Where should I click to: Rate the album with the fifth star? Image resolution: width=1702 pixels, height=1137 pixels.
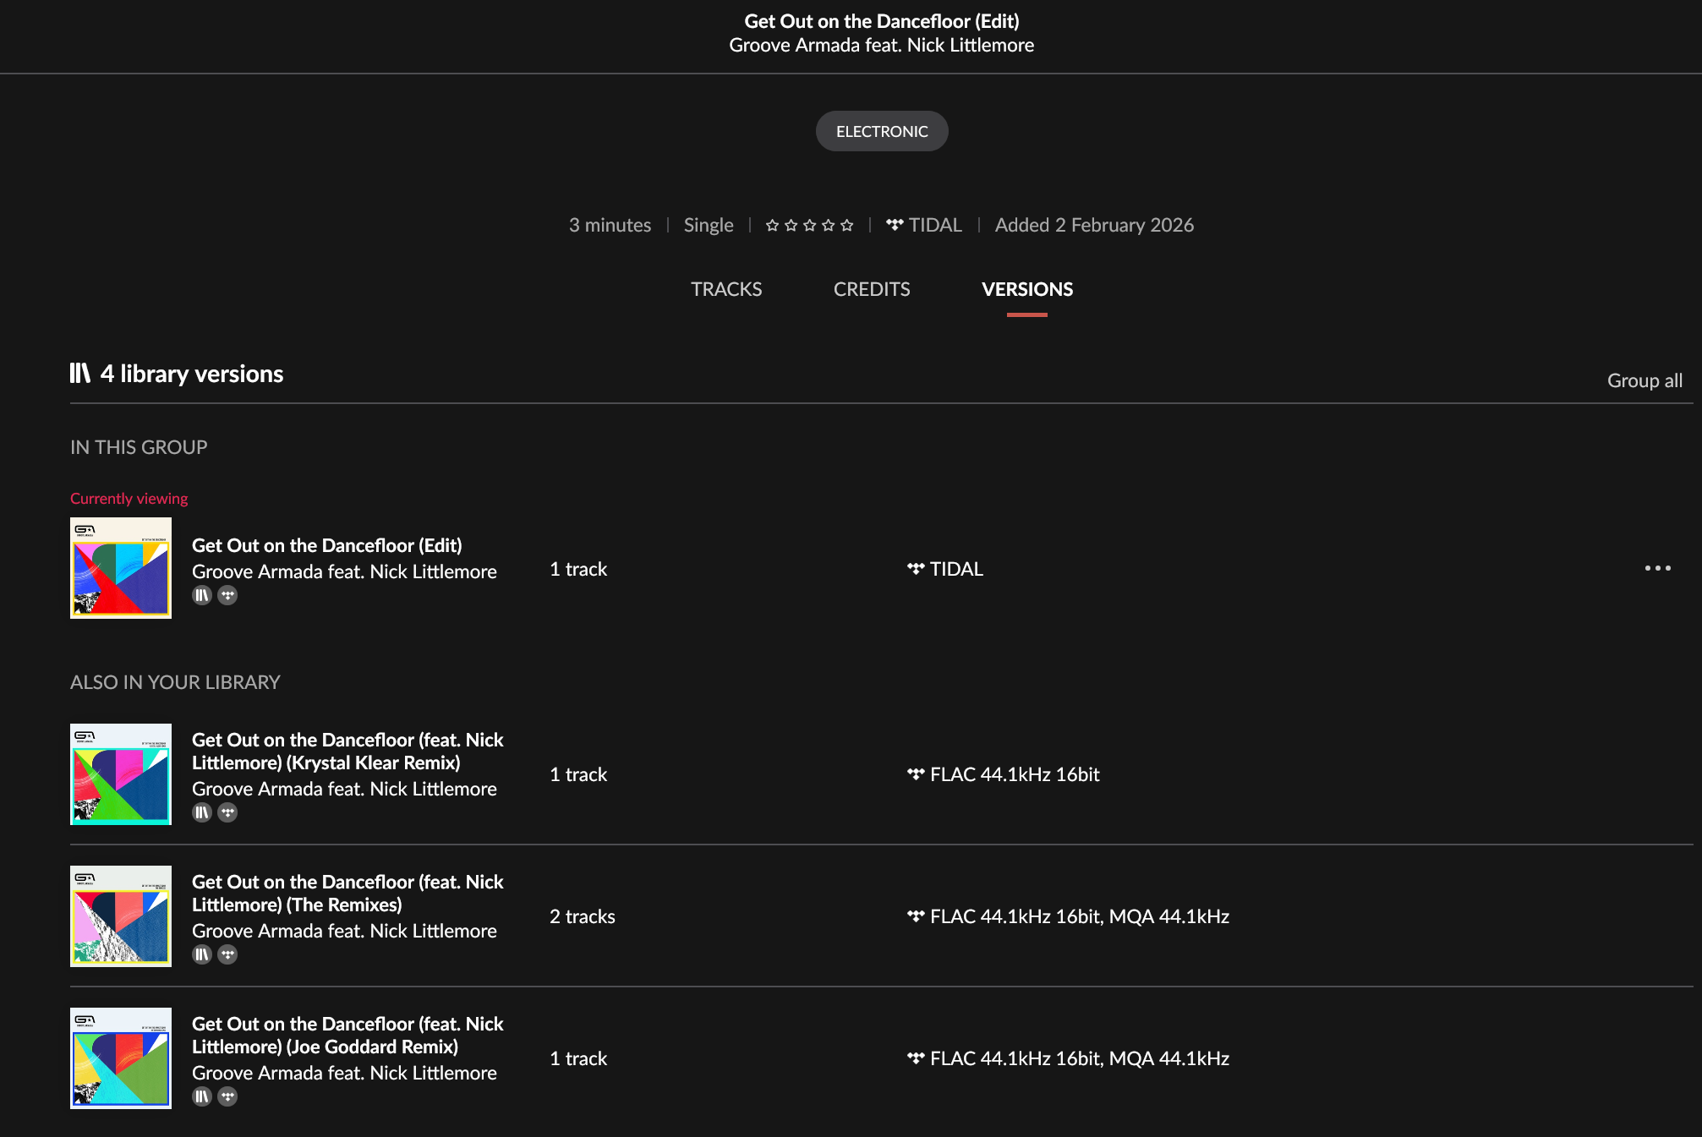(x=846, y=225)
